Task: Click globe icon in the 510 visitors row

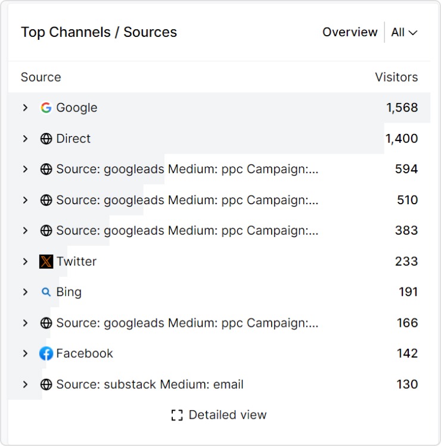Action: coord(46,200)
